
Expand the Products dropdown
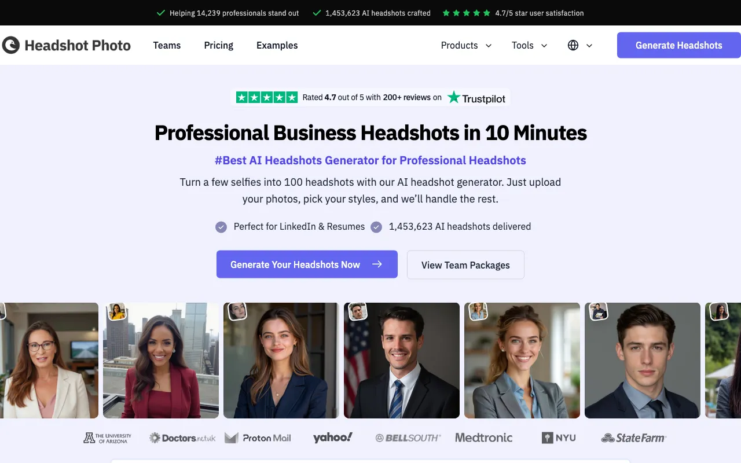coord(466,45)
